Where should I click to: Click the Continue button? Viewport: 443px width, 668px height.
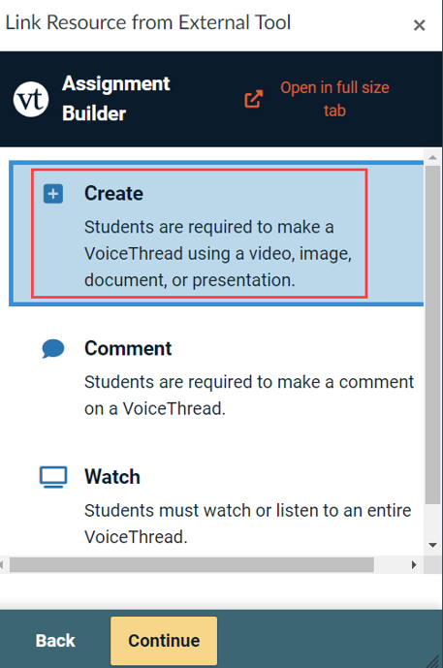[164, 640]
